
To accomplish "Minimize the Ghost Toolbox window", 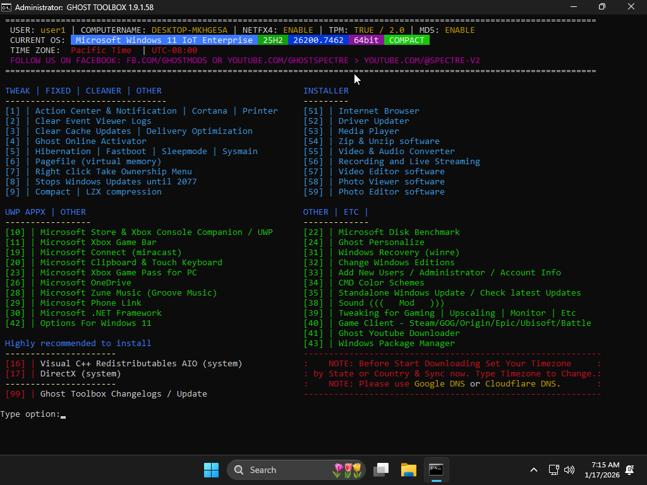I will [x=572, y=7].
